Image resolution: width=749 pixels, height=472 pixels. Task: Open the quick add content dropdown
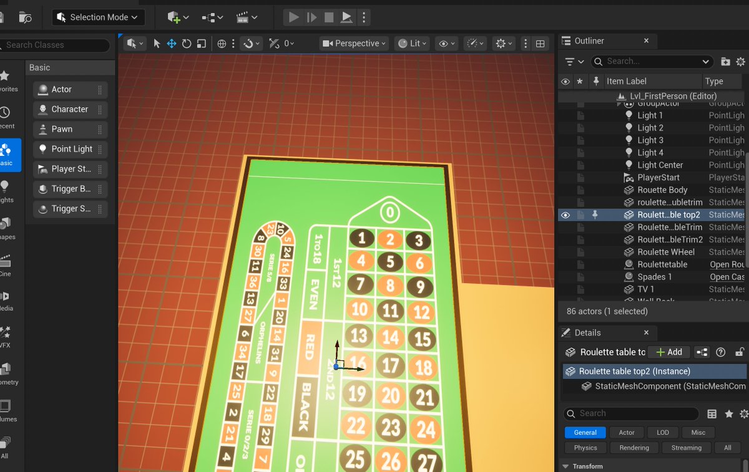(178, 17)
